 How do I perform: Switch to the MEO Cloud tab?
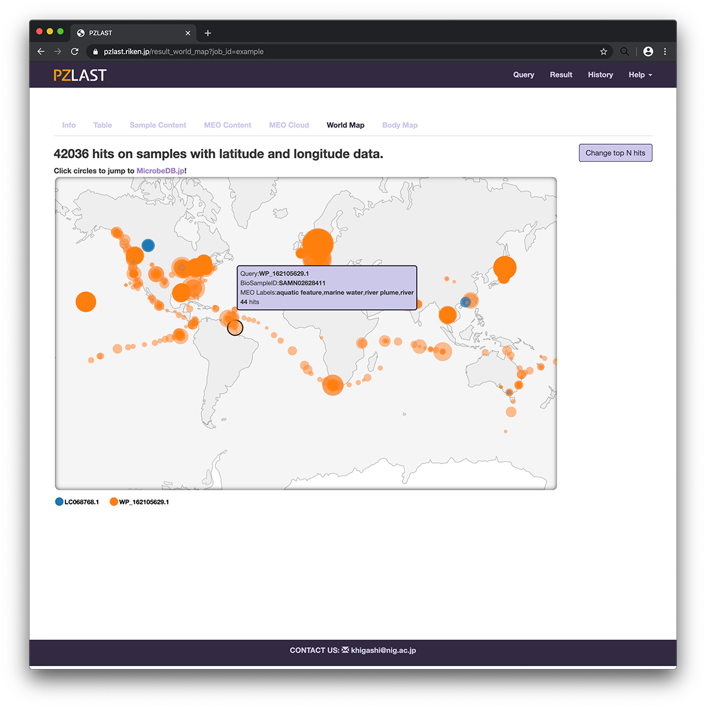[x=289, y=125]
